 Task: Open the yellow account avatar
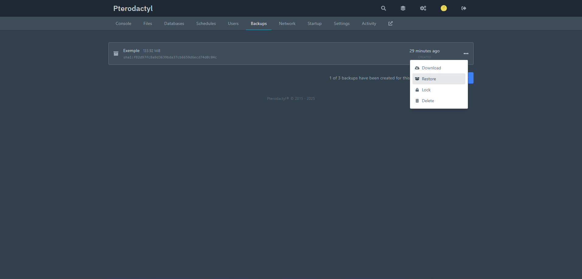point(444,8)
